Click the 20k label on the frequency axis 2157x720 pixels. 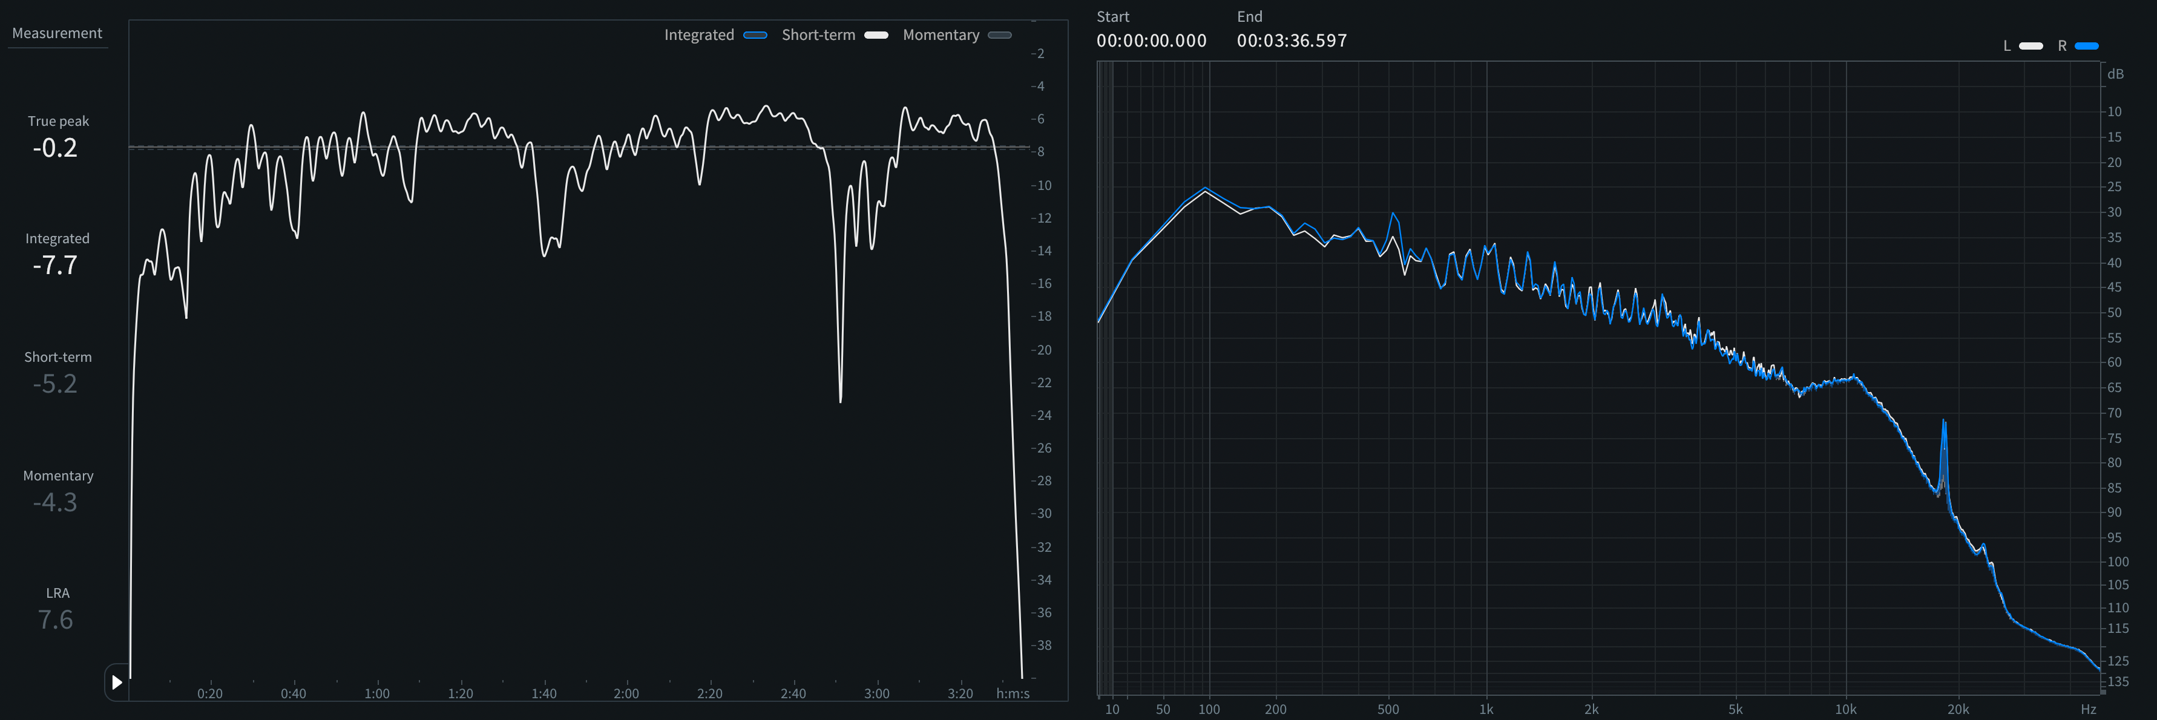pos(1958,710)
